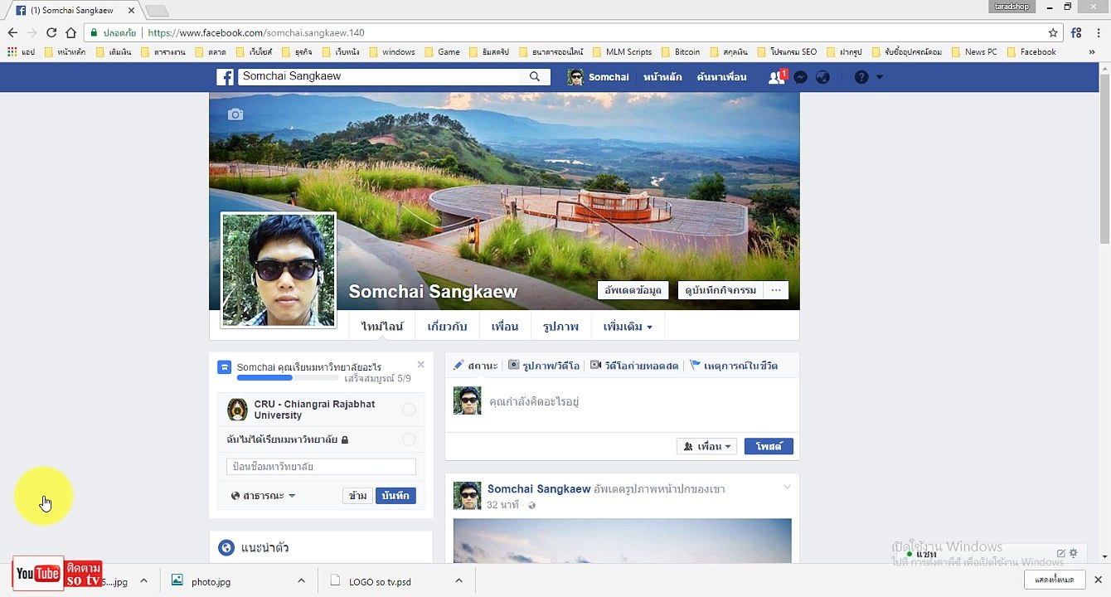Click the Facebook search box
1111x597 pixels.
pos(380,77)
